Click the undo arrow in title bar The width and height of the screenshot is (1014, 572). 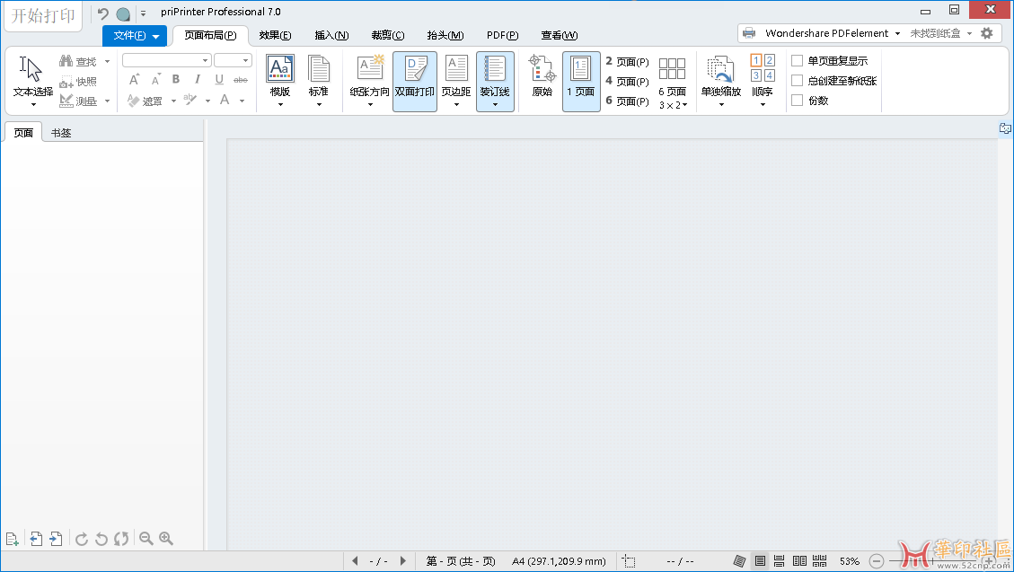tap(102, 13)
